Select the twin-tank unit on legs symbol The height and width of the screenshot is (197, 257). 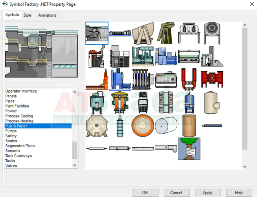(189, 33)
